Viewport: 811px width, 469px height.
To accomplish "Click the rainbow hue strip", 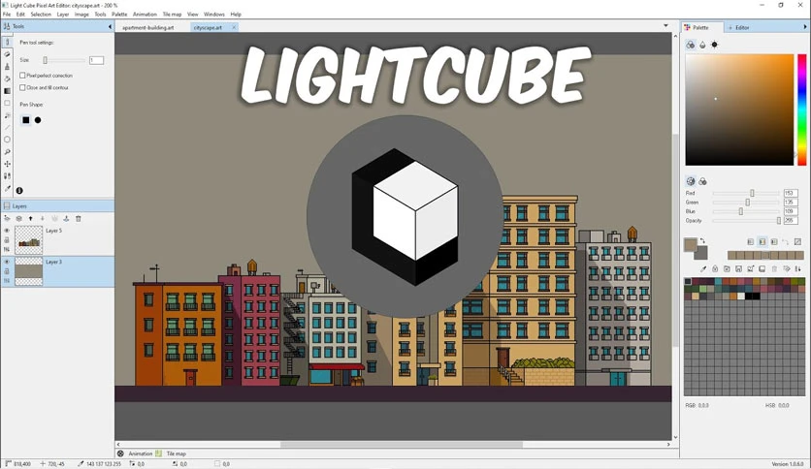I will (801, 109).
